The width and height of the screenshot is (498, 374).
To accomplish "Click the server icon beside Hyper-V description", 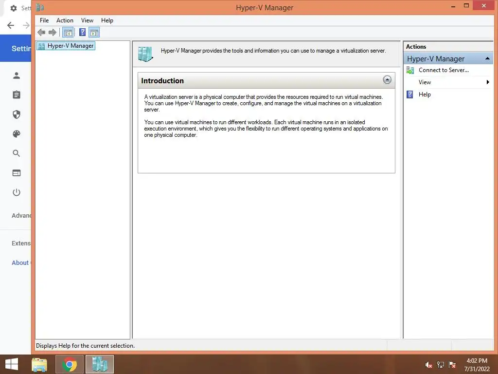I will pos(145,54).
